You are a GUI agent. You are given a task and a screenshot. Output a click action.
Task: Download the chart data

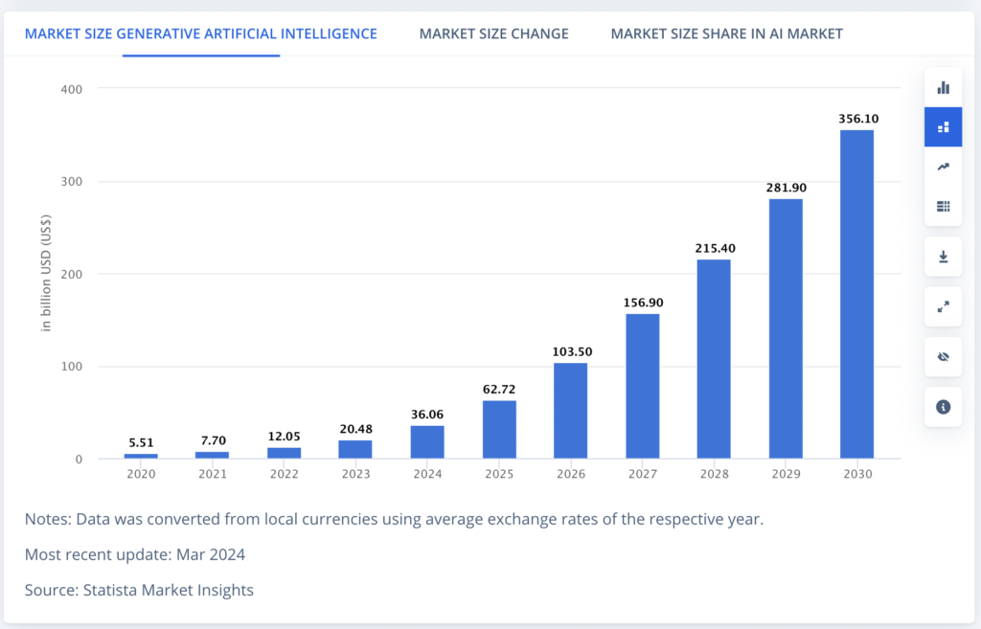coord(943,257)
